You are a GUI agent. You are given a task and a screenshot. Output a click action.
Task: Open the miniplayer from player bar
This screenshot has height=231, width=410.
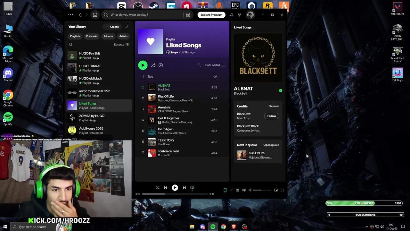(x=276, y=190)
